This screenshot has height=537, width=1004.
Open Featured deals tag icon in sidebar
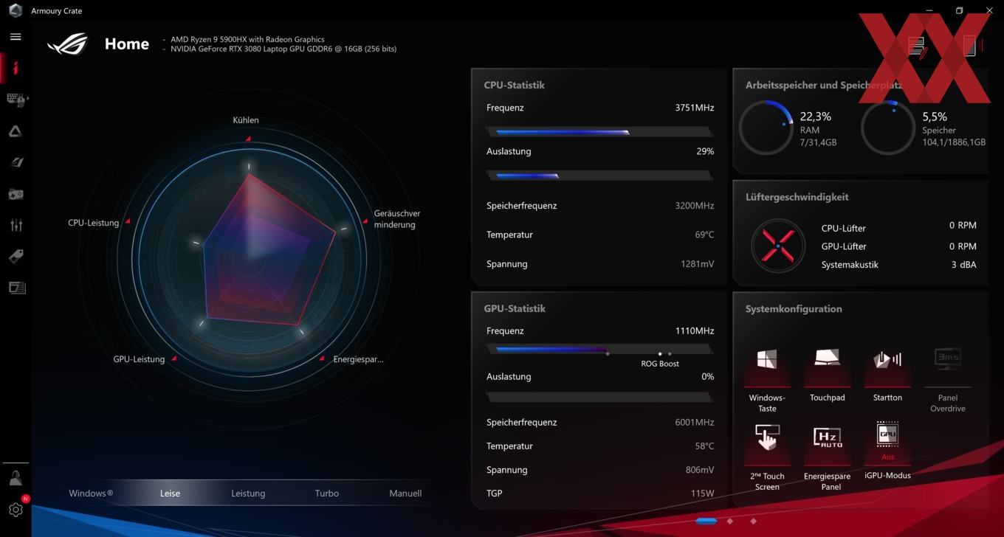click(16, 256)
